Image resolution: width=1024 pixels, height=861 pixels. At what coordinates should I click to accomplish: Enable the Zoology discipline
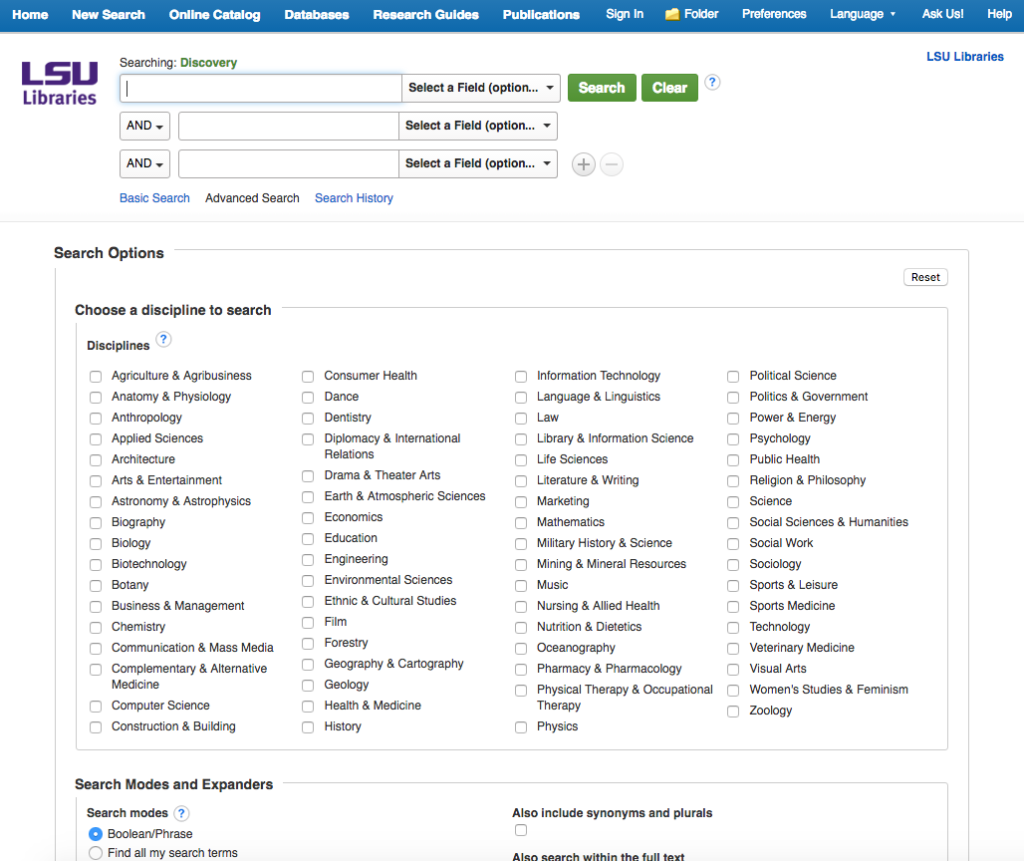(733, 711)
